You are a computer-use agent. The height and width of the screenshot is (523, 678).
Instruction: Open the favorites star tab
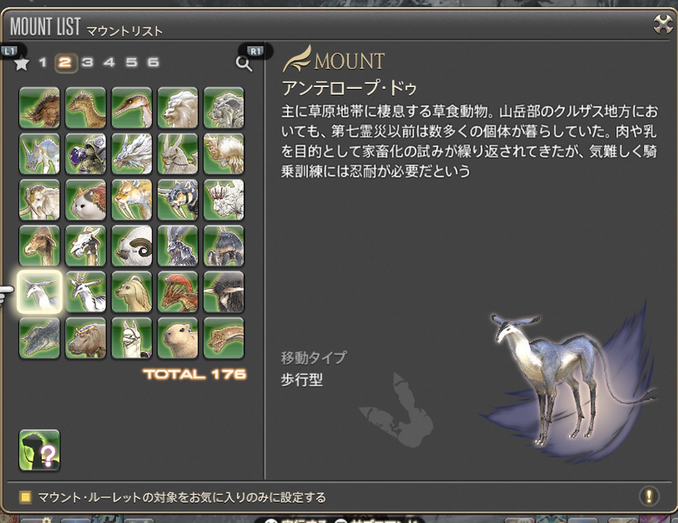click(22, 64)
